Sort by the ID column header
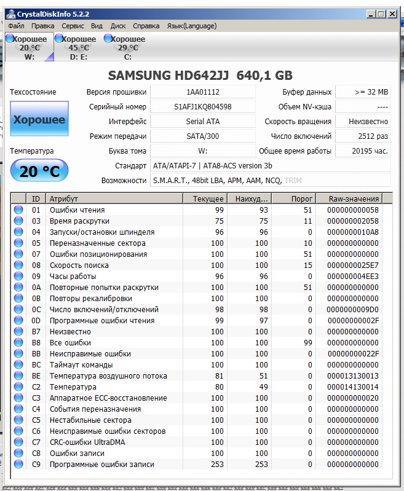The height and width of the screenshot is (491, 404). coord(36,199)
